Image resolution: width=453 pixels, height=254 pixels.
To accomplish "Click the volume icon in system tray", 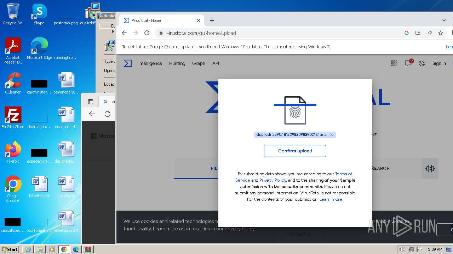I will click(402, 249).
